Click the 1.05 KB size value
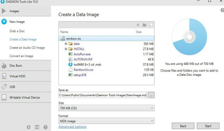This screenshot has width=224, height=131. pos(149,70)
